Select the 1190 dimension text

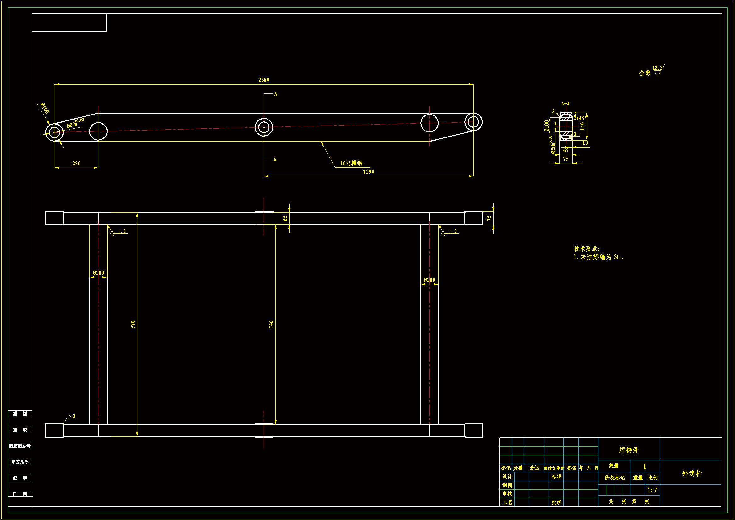[x=368, y=172]
